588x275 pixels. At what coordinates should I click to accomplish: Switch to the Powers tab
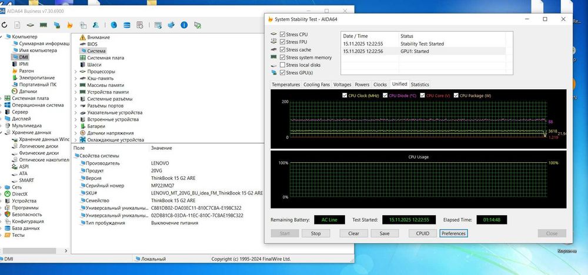[x=362, y=85]
